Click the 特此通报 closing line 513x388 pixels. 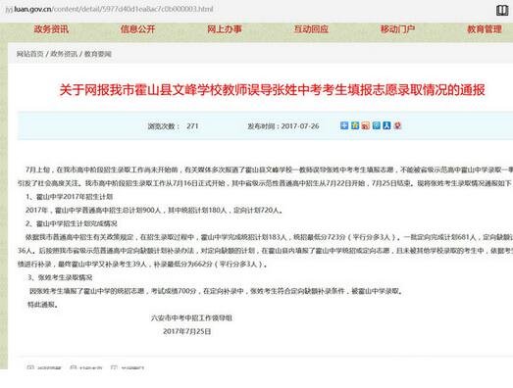tap(43, 305)
